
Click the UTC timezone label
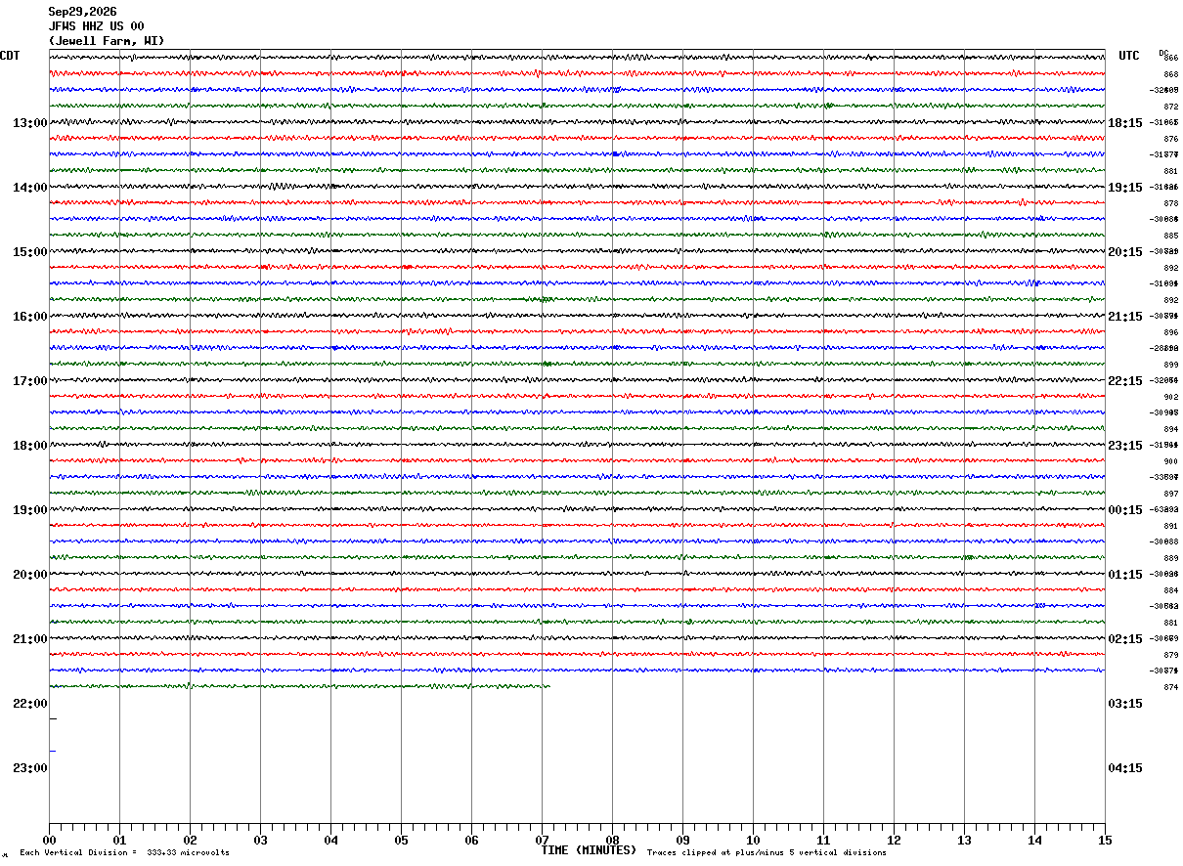pyautogui.click(x=1129, y=56)
